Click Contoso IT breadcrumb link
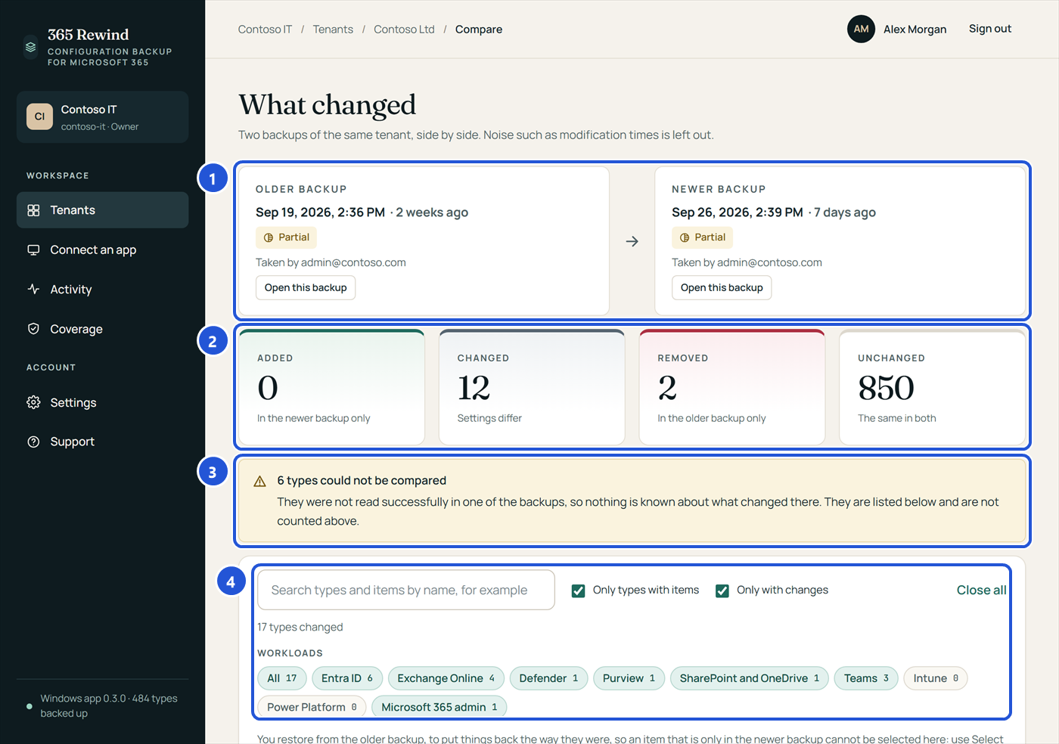 point(265,29)
